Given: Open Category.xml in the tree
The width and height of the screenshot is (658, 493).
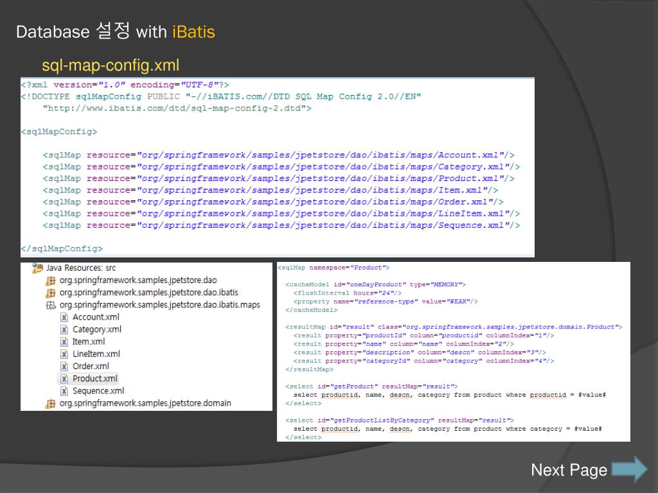Looking at the screenshot, I should coord(97,329).
